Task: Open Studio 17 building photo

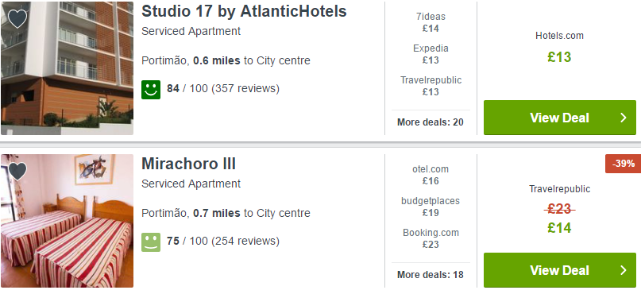Action: (67, 68)
